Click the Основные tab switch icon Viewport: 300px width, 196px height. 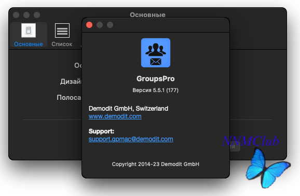(29, 31)
